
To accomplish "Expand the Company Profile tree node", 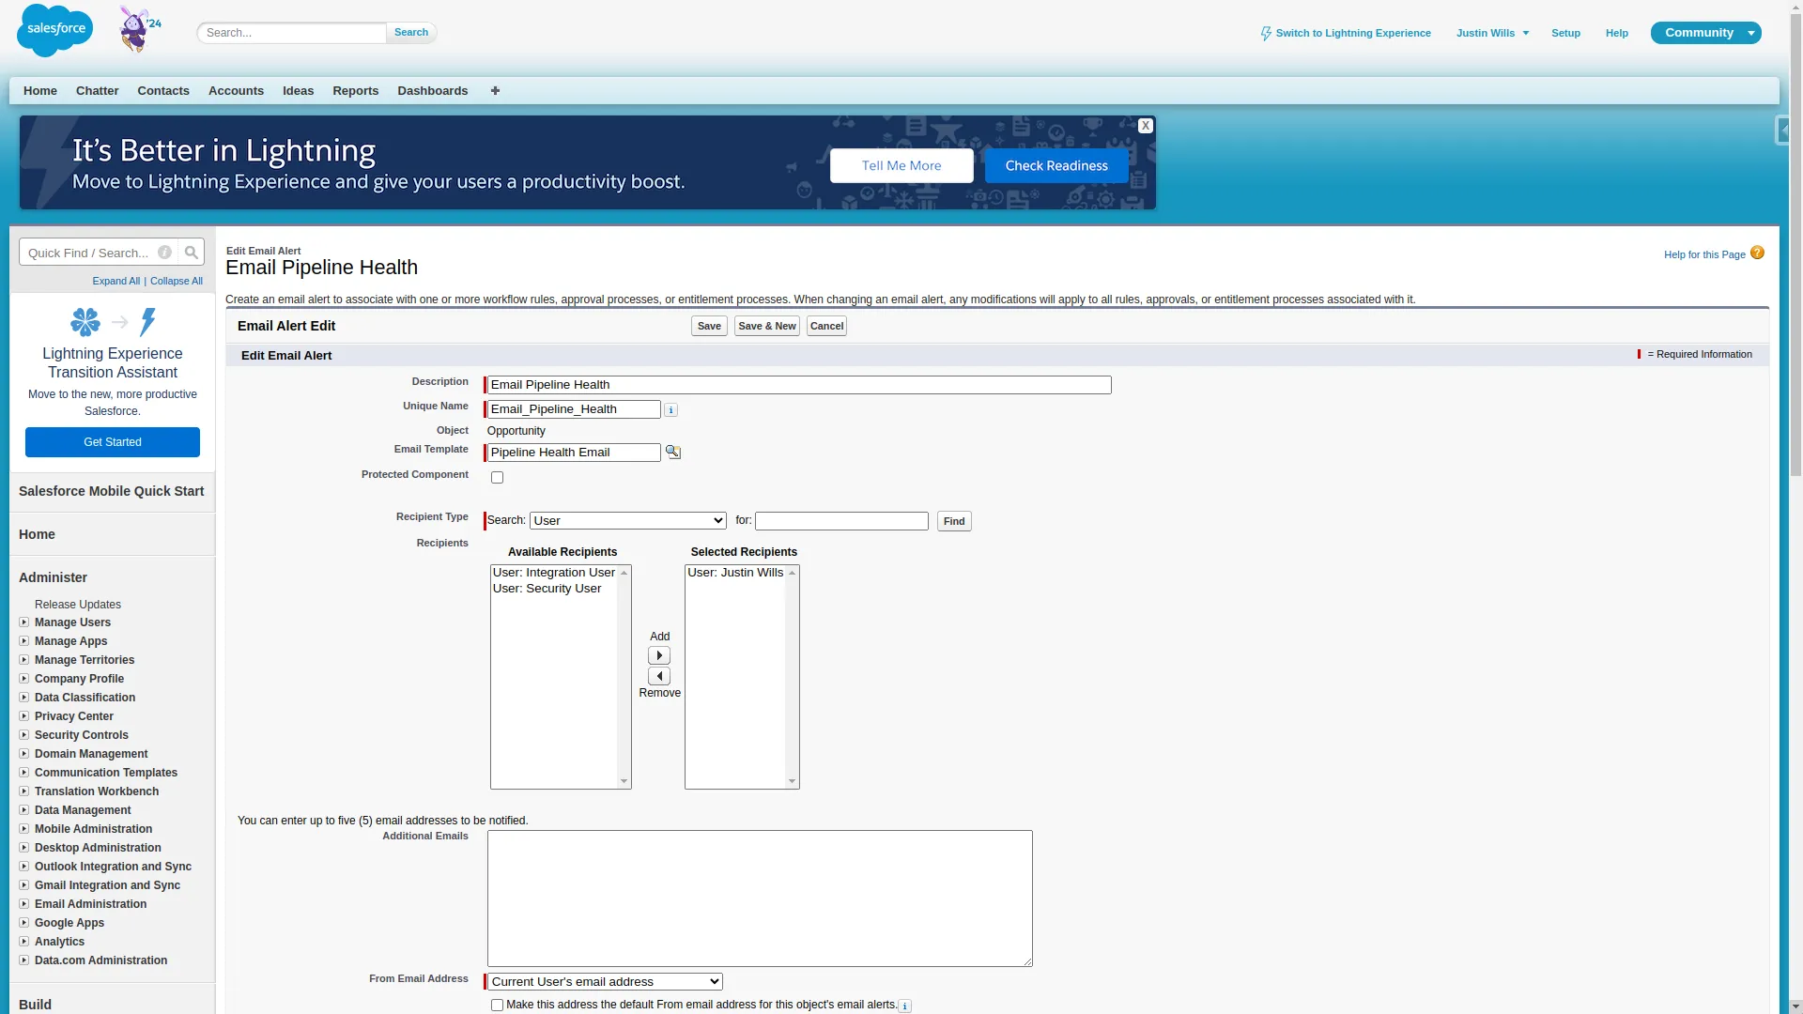I will click(x=23, y=679).
